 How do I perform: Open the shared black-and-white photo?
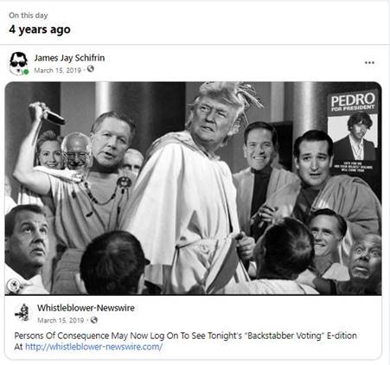pos(193,189)
